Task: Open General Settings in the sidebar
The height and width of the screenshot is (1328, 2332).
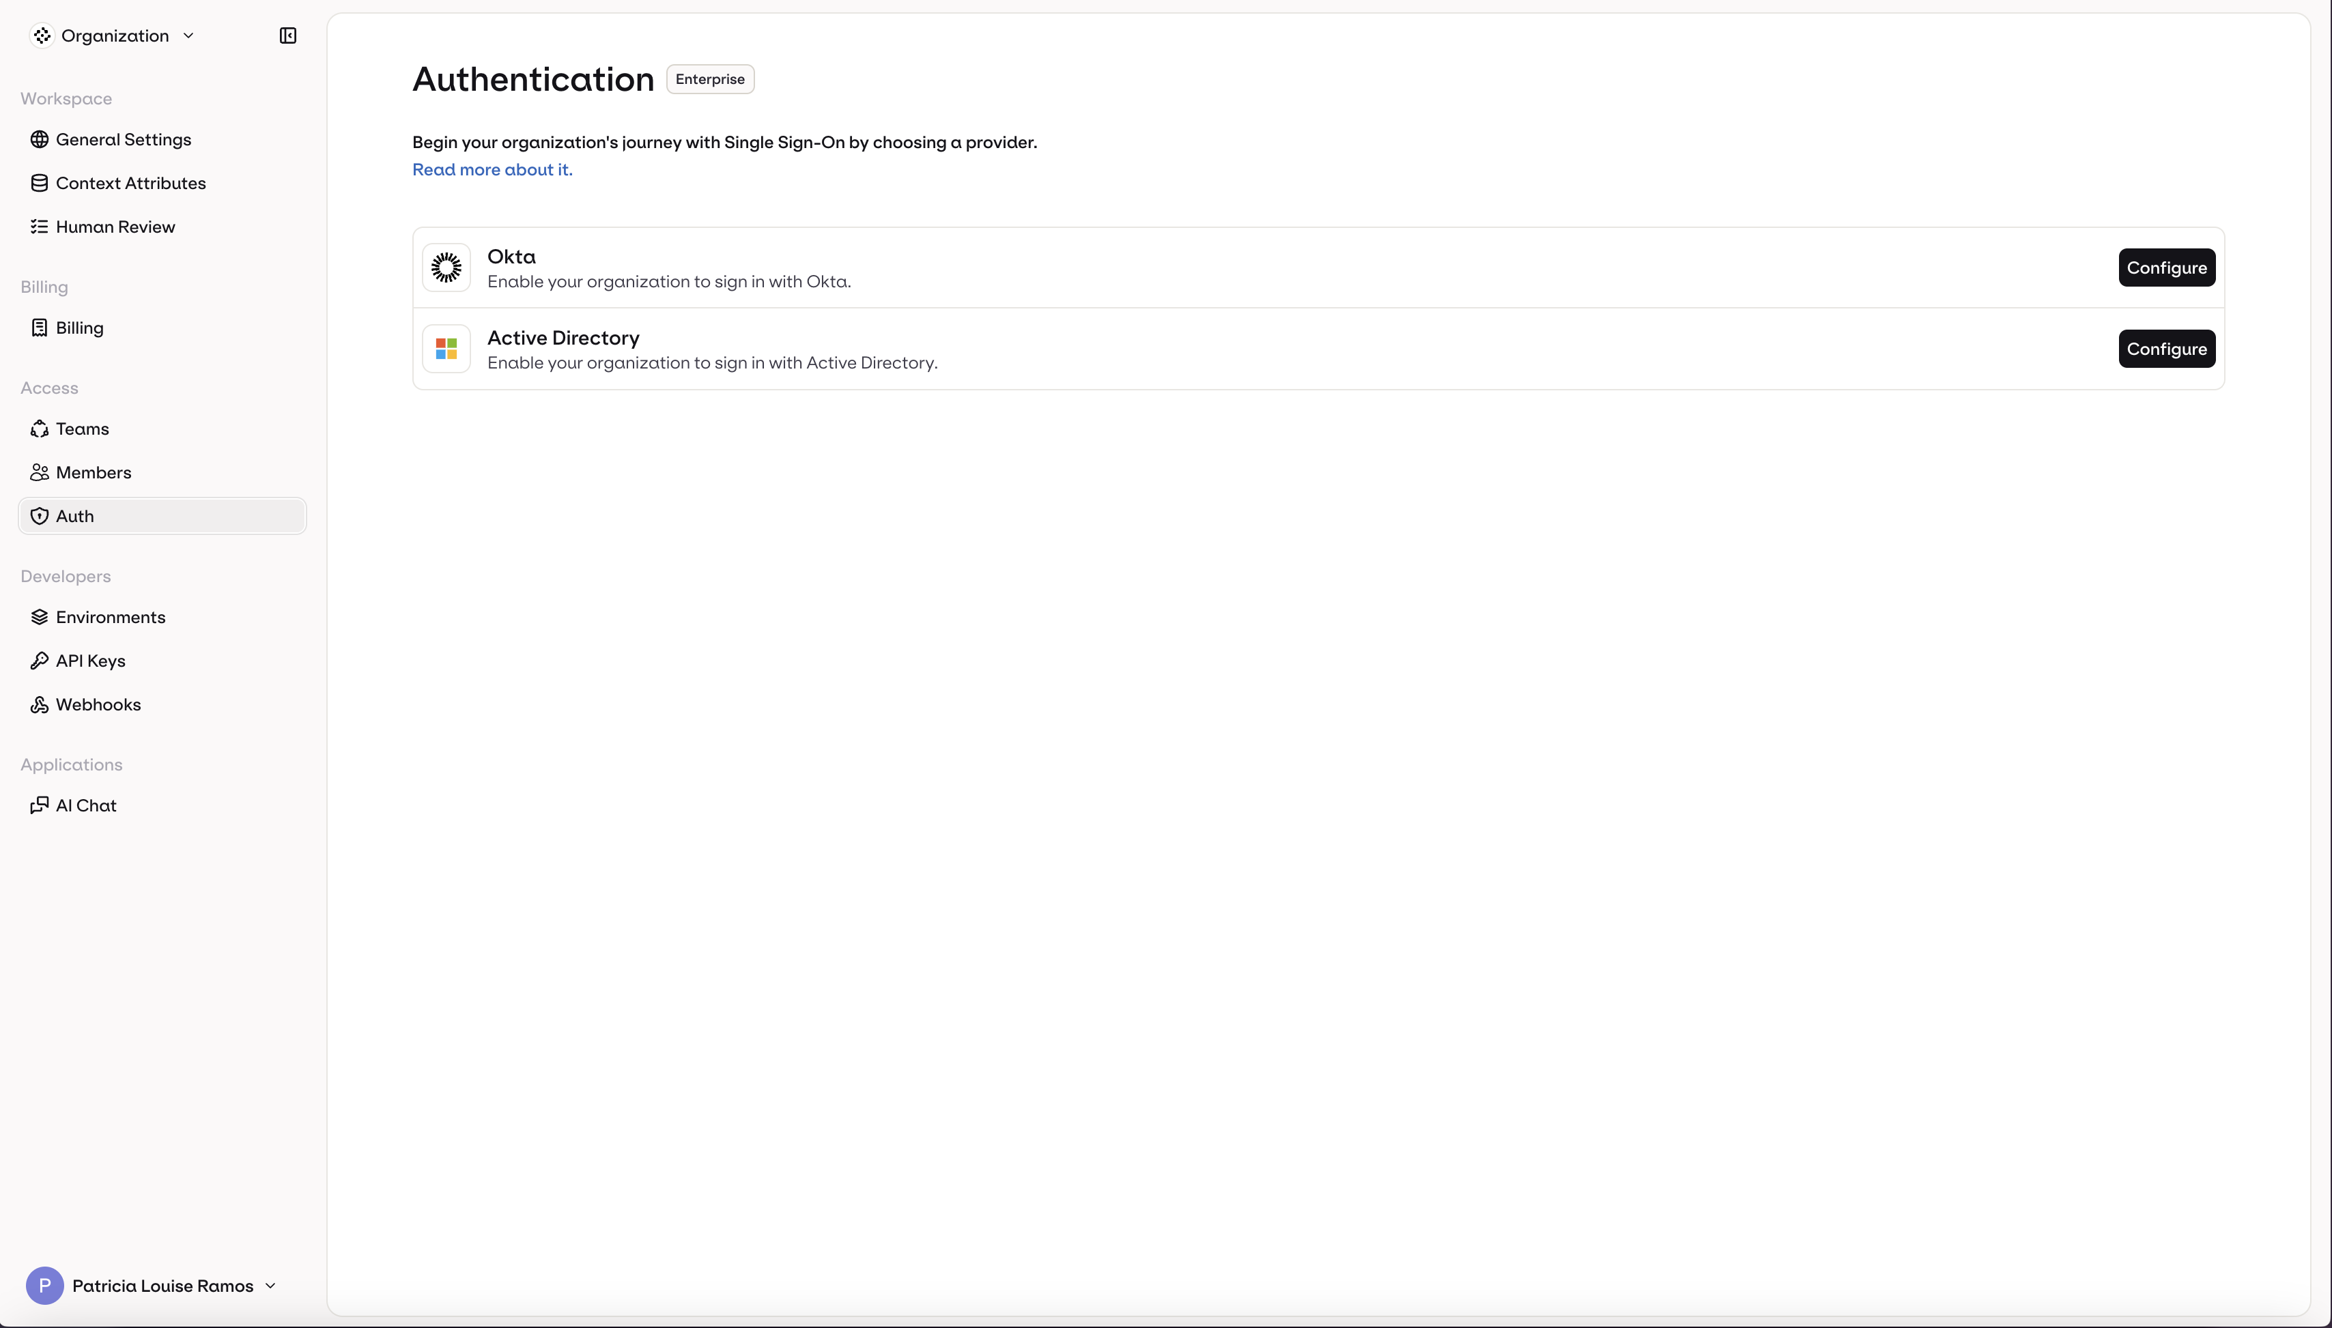Action: pyautogui.click(x=123, y=139)
